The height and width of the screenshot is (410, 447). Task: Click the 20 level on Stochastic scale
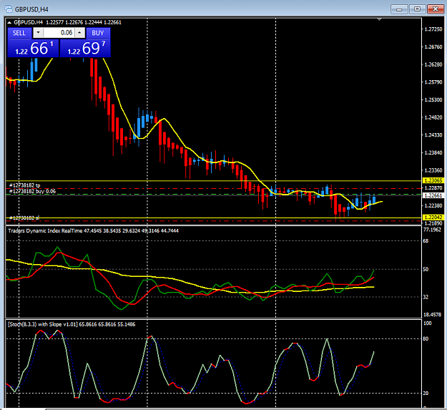point(426,393)
